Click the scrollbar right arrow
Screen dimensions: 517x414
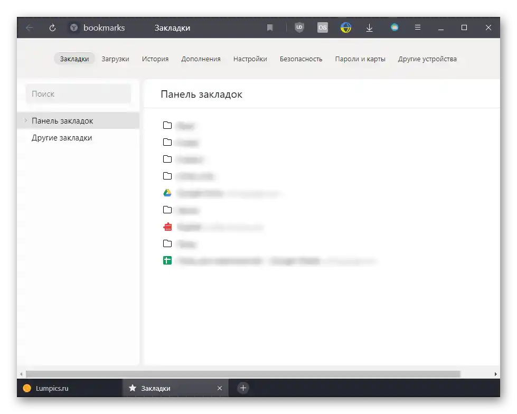tap(495, 374)
